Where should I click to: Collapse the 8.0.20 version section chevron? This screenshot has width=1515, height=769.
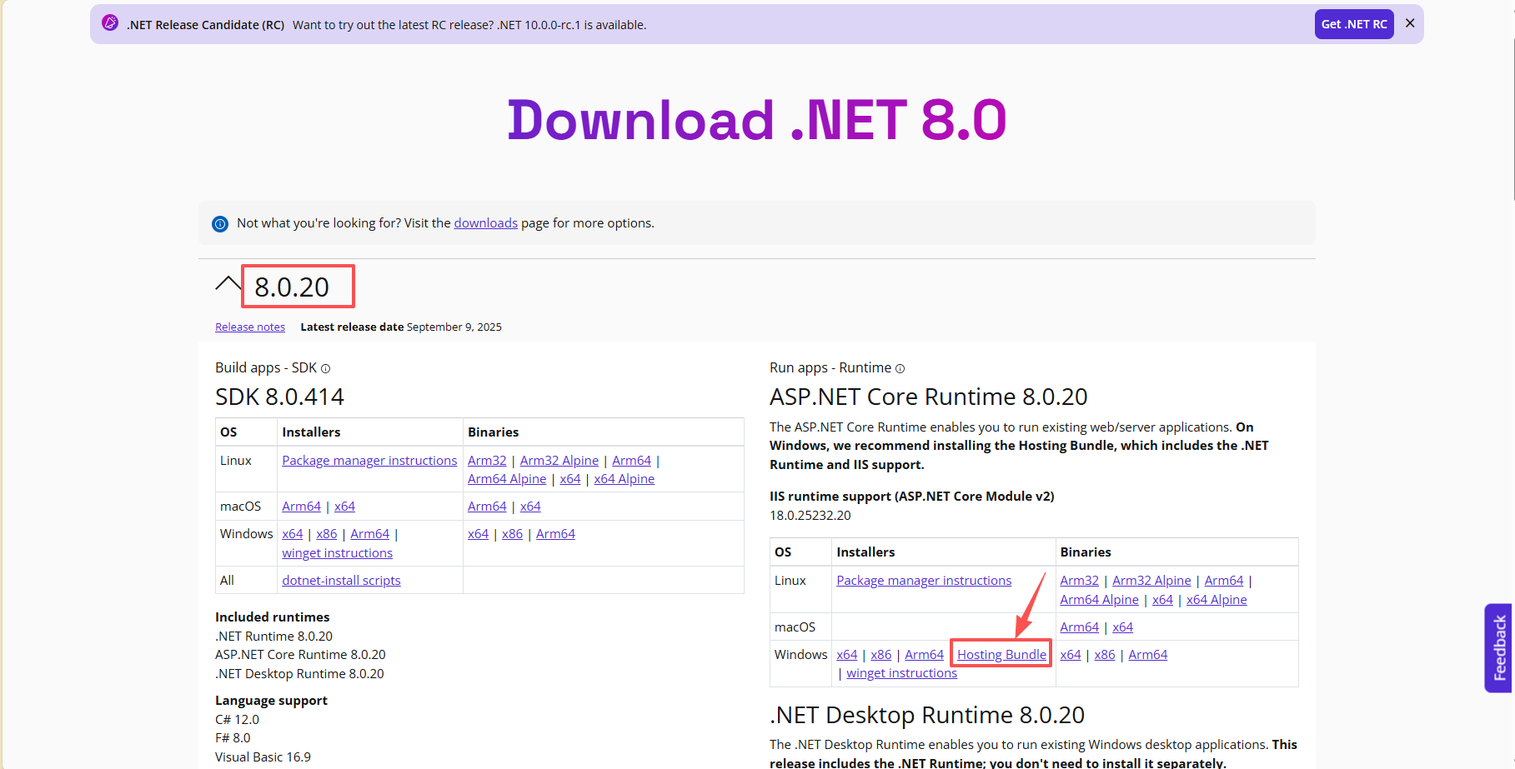(228, 285)
